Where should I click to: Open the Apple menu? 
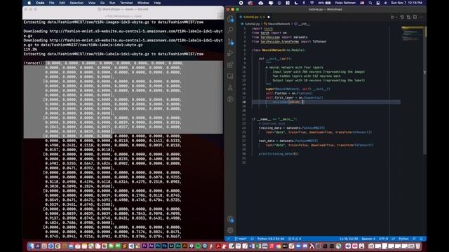point(29,3)
